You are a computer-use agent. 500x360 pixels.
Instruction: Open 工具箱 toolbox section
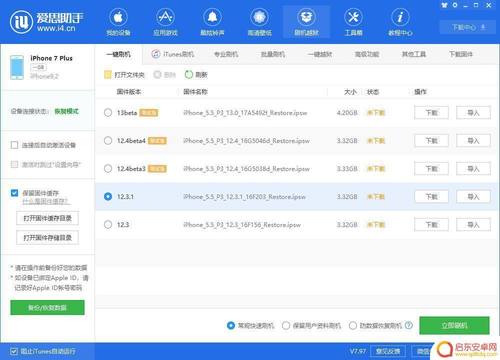point(353,22)
